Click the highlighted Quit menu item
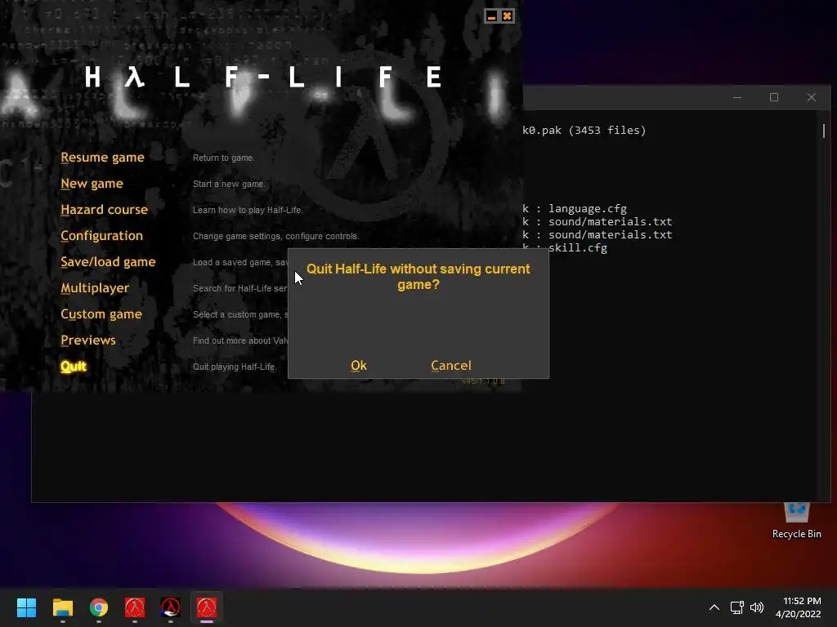Screen dimensions: 837x627 73,367
